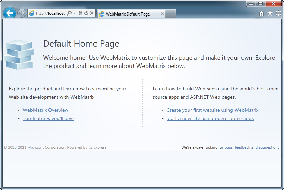284x190 pixels.
Task: Click the 'Explore the product and learn' text
Action: click(67, 93)
